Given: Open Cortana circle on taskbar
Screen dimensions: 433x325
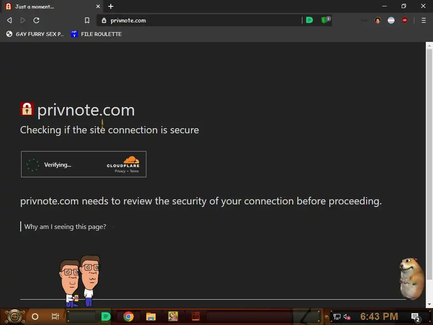Looking at the screenshot, I should pos(35,317).
